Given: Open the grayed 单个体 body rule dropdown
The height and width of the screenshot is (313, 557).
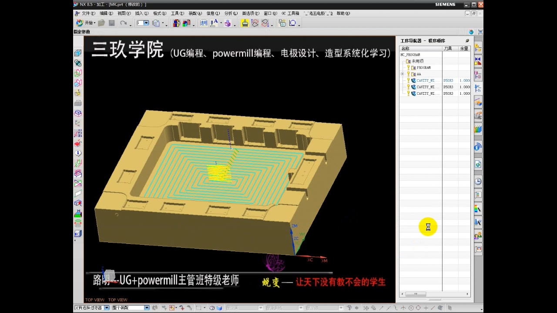Looking at the screenshot, I should [325, 308].
